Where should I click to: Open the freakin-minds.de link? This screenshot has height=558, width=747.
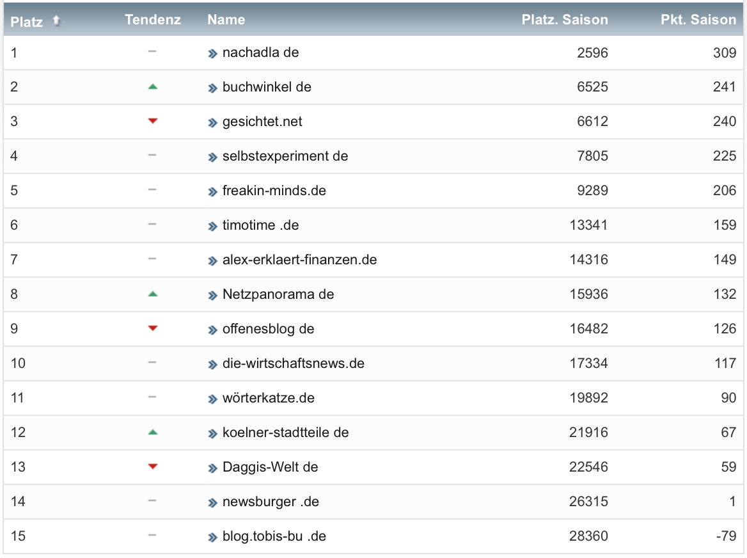274,191
